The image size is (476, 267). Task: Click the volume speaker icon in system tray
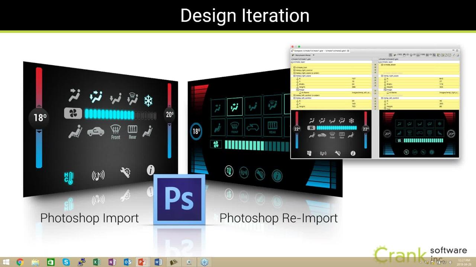point(450,262)
